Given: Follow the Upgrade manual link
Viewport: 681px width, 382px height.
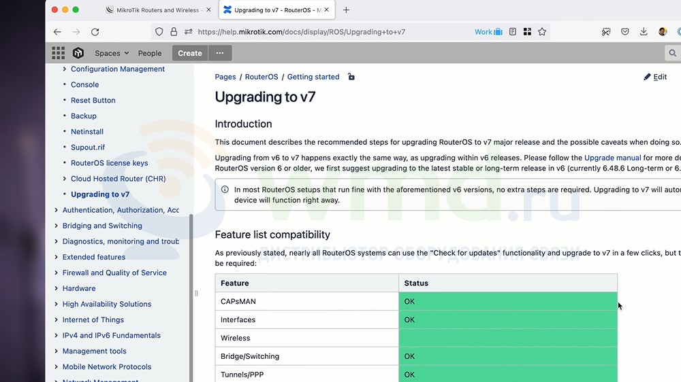Looking at the screenshot, I should point(612,158).
